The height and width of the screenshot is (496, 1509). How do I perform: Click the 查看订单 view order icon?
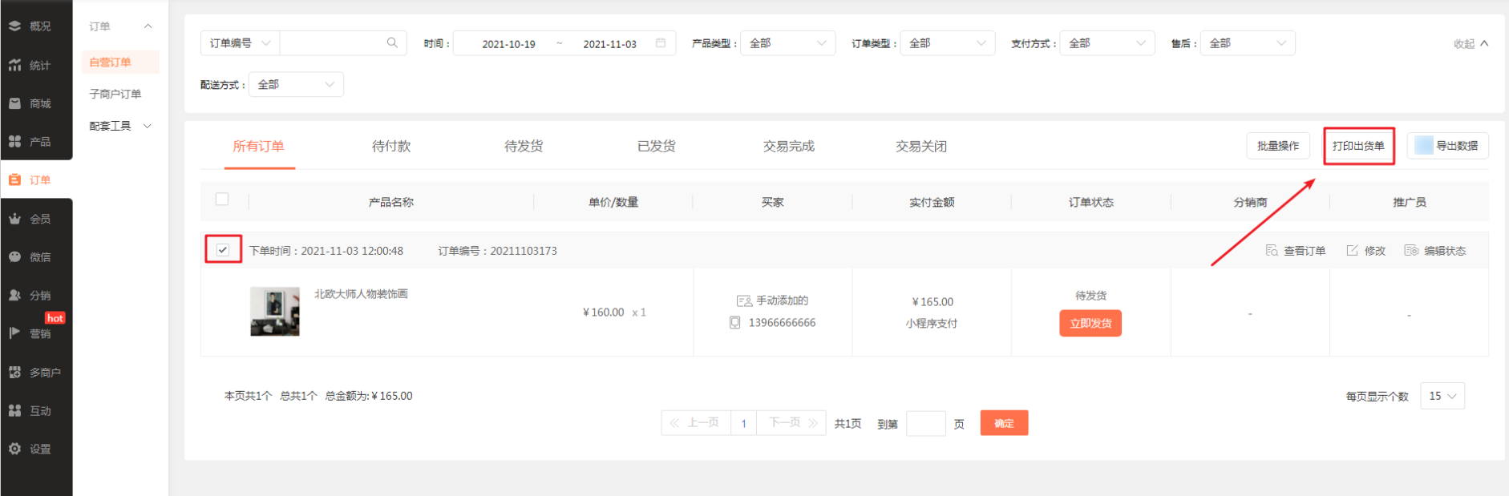click(x=1272, y=251)
